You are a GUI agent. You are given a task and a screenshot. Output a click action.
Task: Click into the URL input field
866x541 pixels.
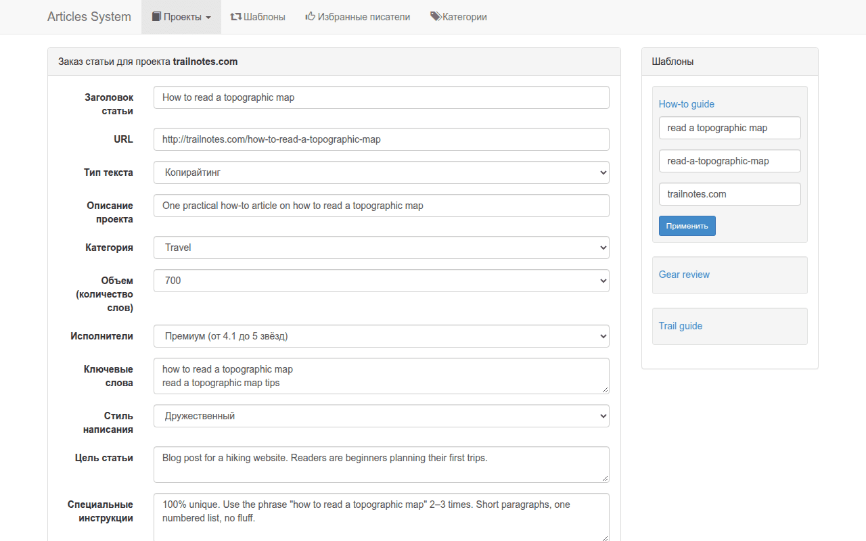pyautogui.click(x=382, y=139)
